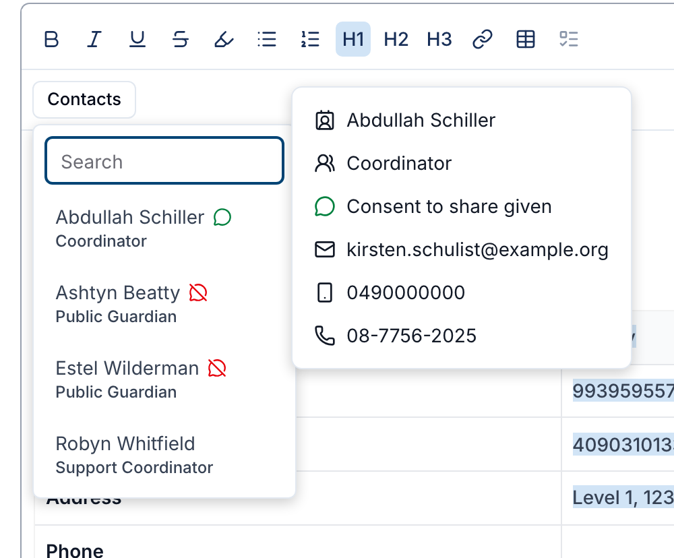Click green consent bubble in details popup

coord(325,206)
